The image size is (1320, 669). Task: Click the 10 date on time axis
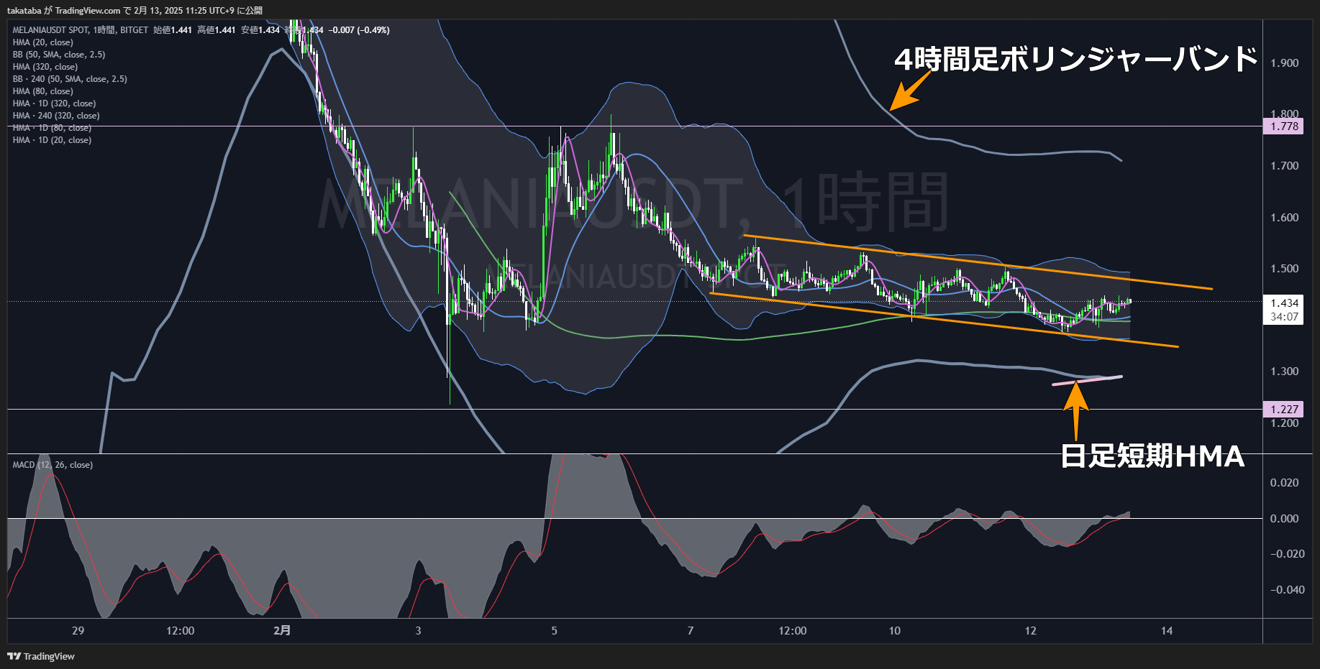(x=894, y=631)
